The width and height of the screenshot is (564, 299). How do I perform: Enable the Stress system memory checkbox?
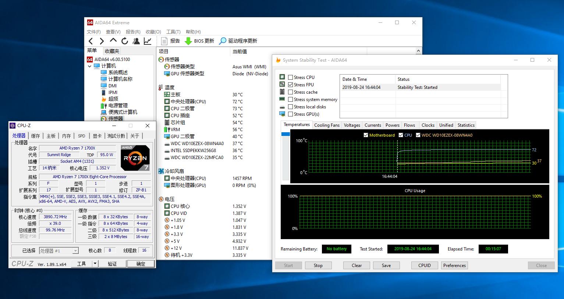coord(291,99)
